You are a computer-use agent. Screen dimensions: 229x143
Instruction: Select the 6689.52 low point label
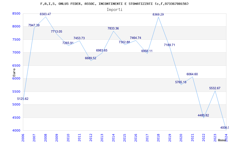(90, 58)
